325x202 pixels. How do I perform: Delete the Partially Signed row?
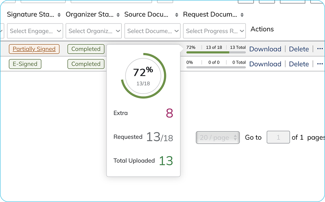point(299,49)
